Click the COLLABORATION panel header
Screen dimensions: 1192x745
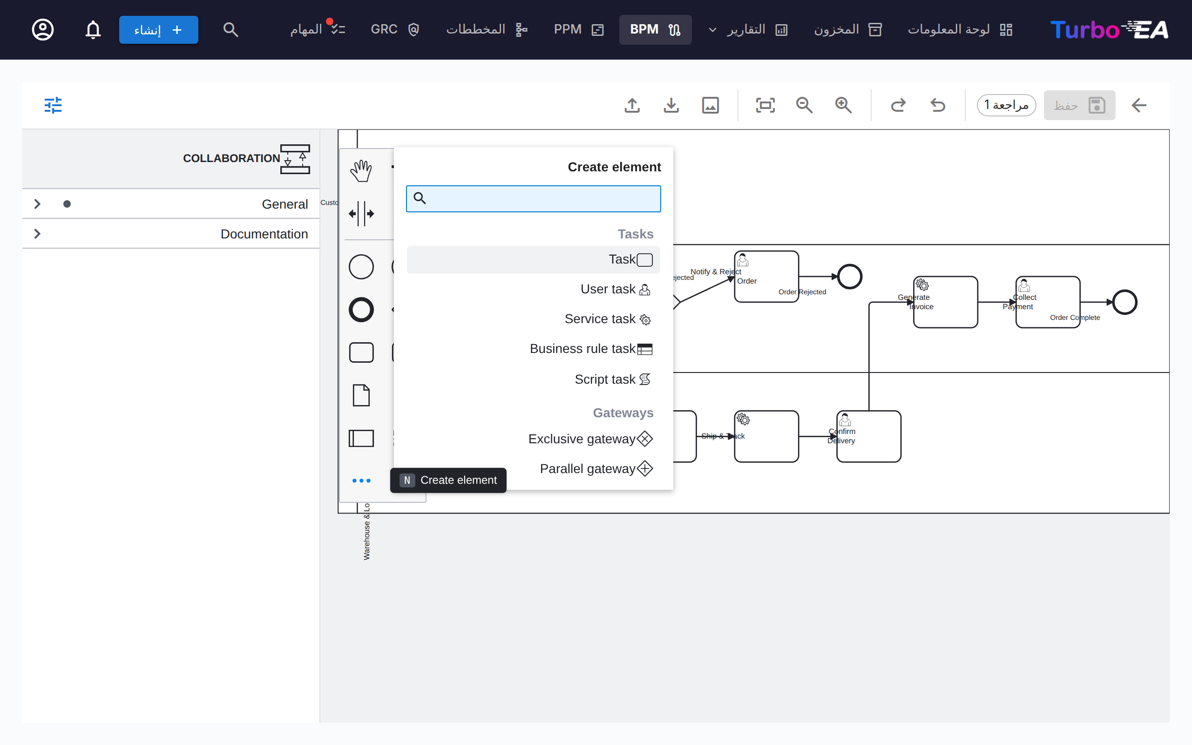coord(171,159)
